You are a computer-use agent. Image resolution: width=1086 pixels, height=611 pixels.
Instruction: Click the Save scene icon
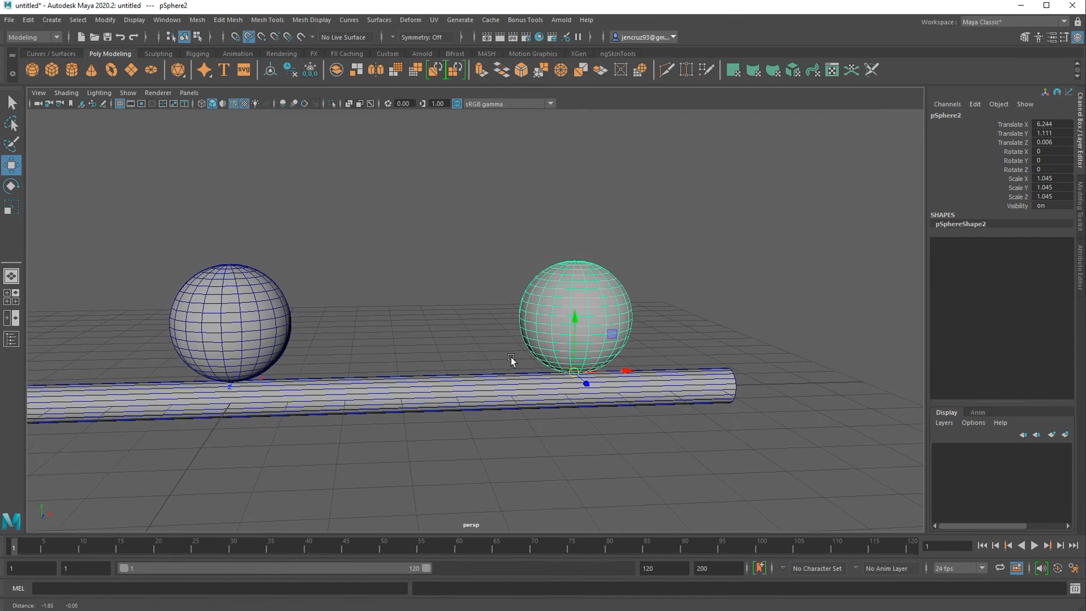coord(107,37)
